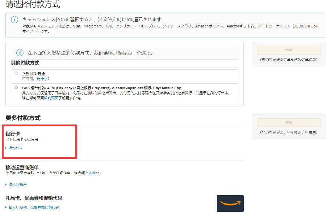Viewport: 326px width, 214px height.
Task: Select the cash on delivery radio button
Action: [x=16, y=73]
